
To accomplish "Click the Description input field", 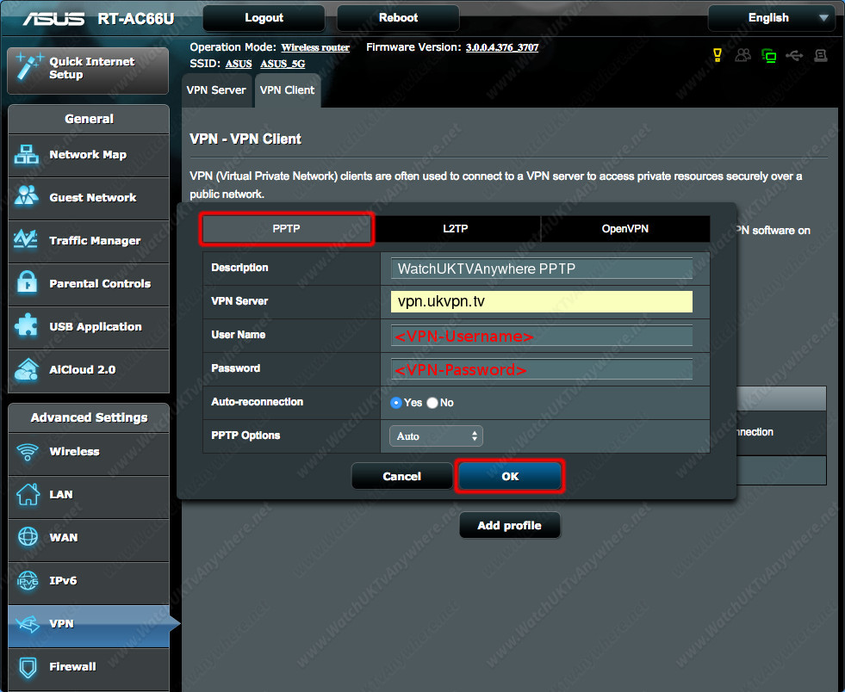I will [542, 269].
